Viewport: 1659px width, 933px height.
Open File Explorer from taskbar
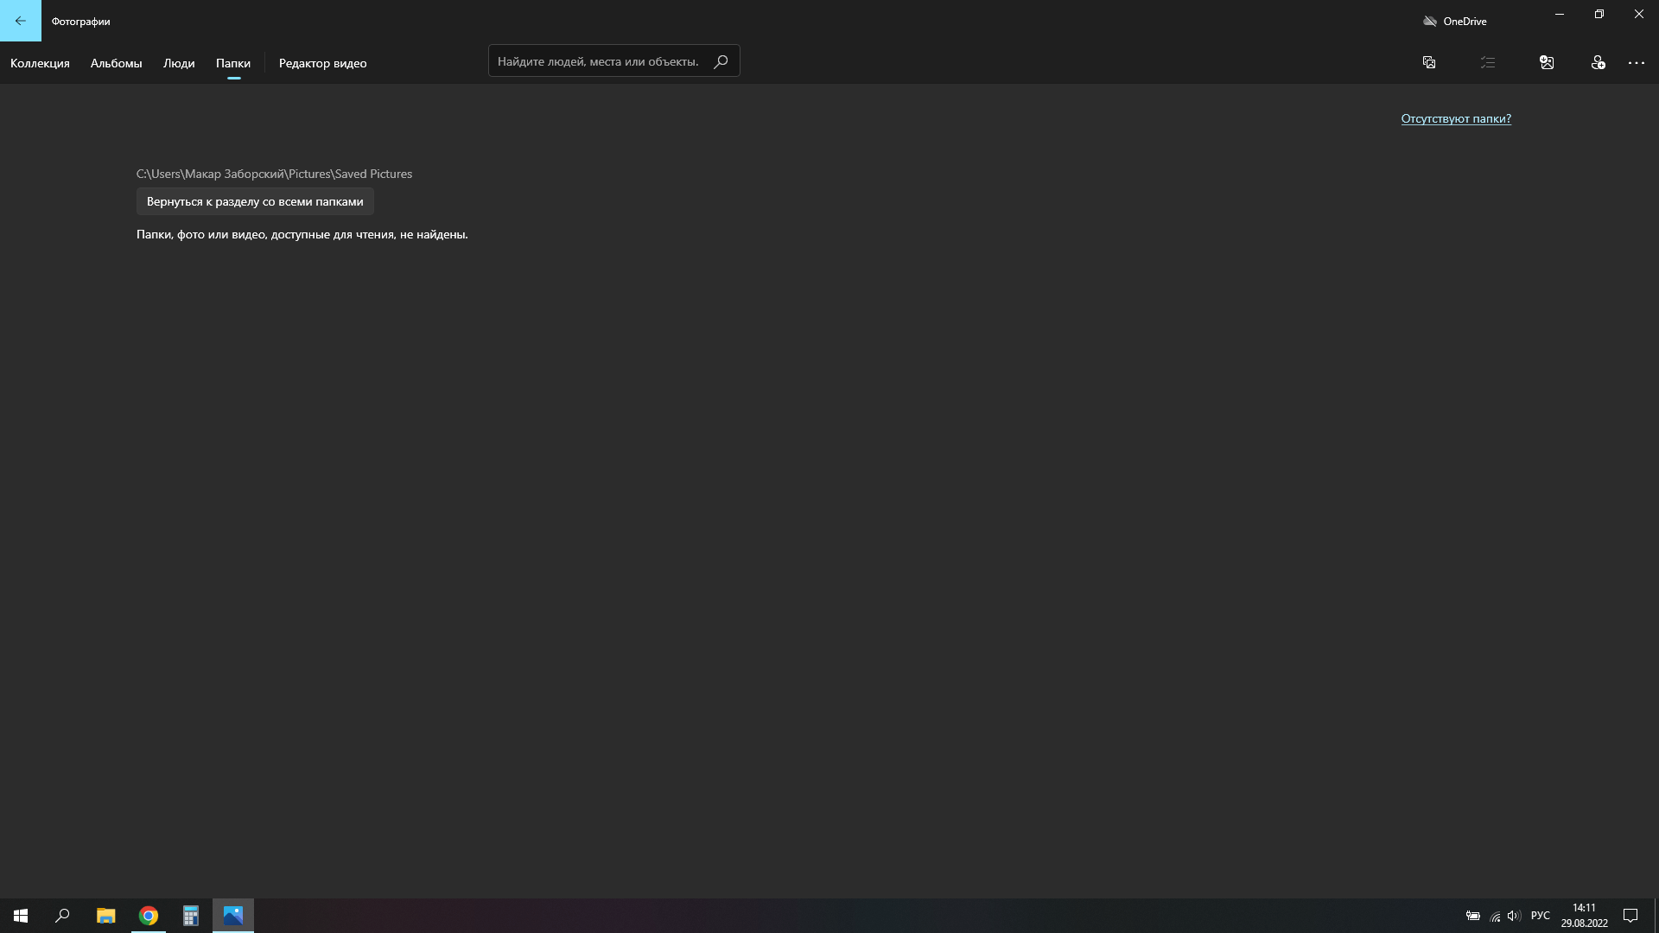[x=105, y=916]
